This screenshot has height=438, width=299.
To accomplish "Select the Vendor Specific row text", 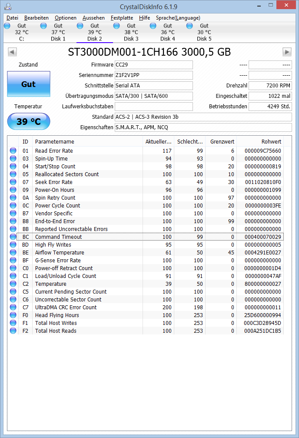I will tap(53, 214).
